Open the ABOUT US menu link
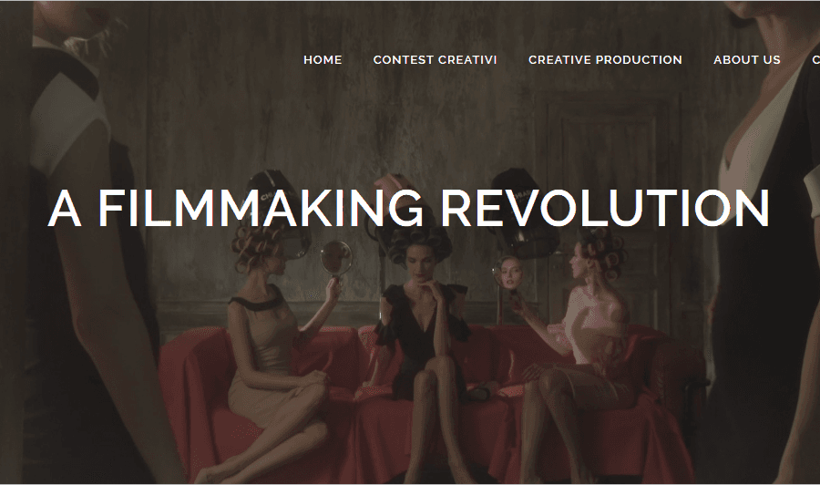820x485 pixels. [747, 59]
